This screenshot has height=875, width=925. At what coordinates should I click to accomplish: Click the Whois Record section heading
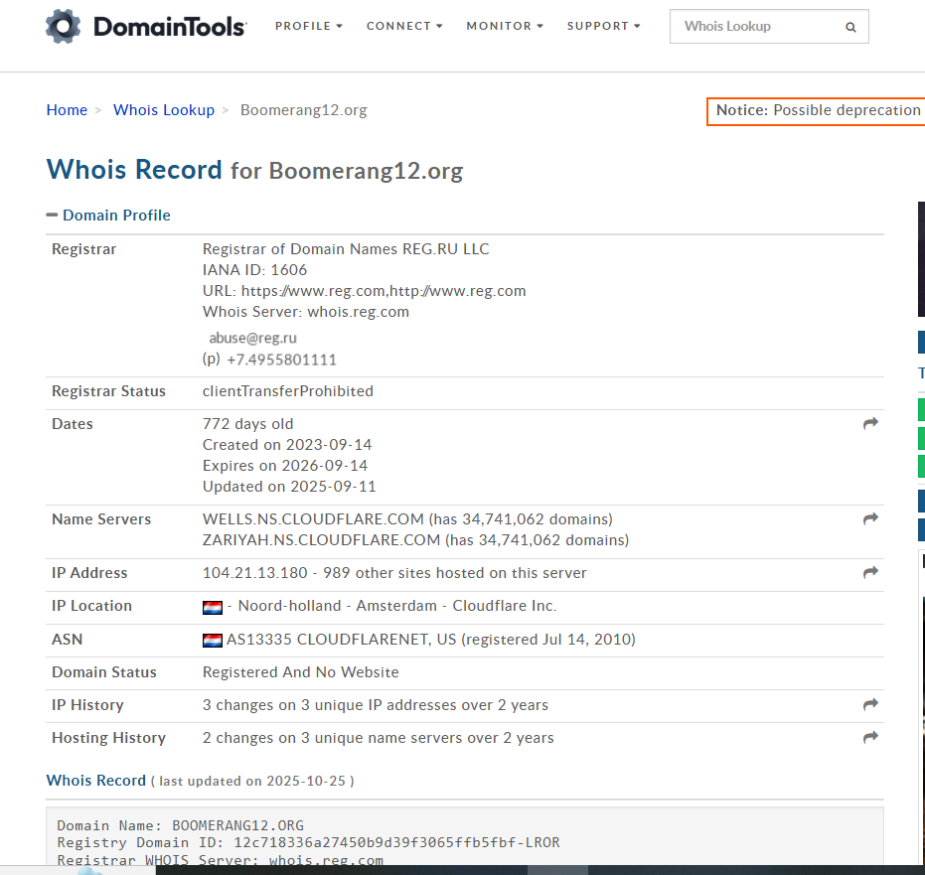[95, 780]
